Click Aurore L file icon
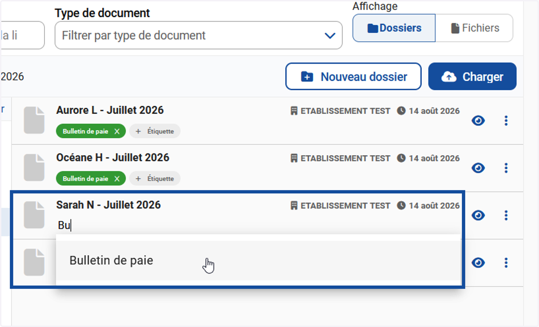This screenshot has width=539, height=327. tap(34, 120)
